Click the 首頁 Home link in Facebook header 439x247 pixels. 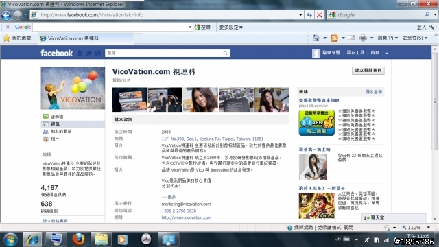[x=375, y=53]
